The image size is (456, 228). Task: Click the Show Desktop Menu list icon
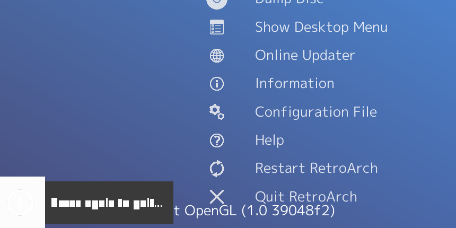[217, 27]
